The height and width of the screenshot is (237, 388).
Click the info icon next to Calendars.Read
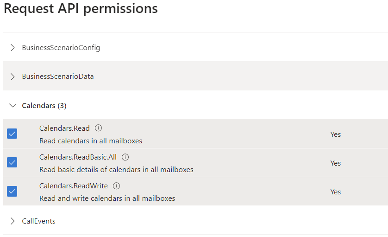click(x=98, y=128)
